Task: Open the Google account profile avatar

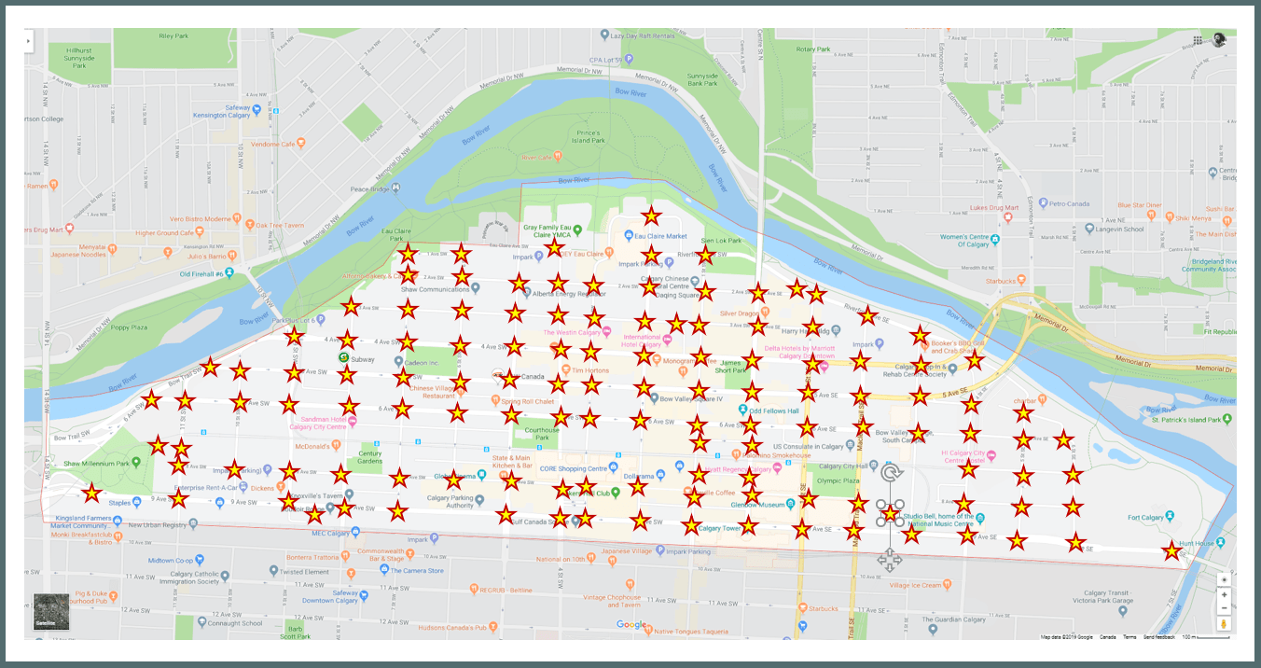Action: 1218,39
